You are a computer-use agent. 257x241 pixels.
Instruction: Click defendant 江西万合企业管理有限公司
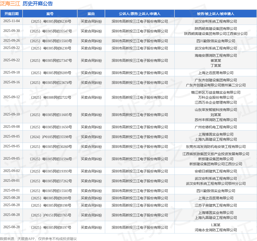click(216, 102)
